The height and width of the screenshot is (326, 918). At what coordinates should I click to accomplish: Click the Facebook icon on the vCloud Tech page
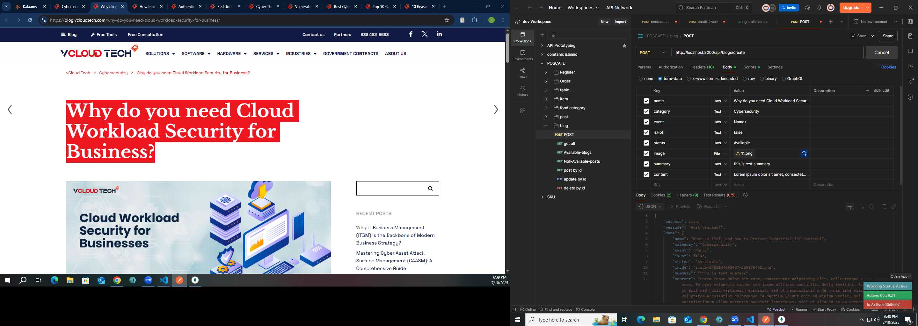pyautogui.click(x=411, y=34)
